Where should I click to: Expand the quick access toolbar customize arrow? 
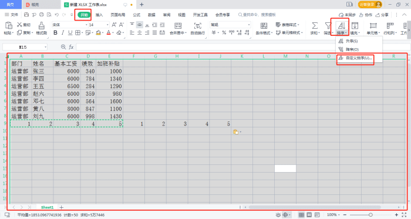(72, 15)
